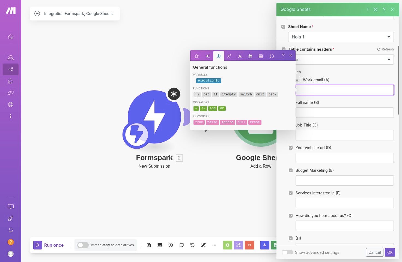Click the Formspark instant trigger bolt badge
The width and height of the screenshot is (402, 262).
136,135
